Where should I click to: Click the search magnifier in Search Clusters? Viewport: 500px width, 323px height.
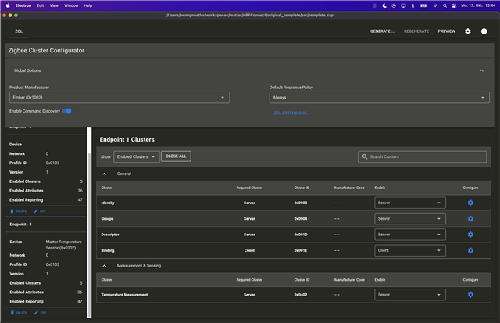tap(365, 156)
